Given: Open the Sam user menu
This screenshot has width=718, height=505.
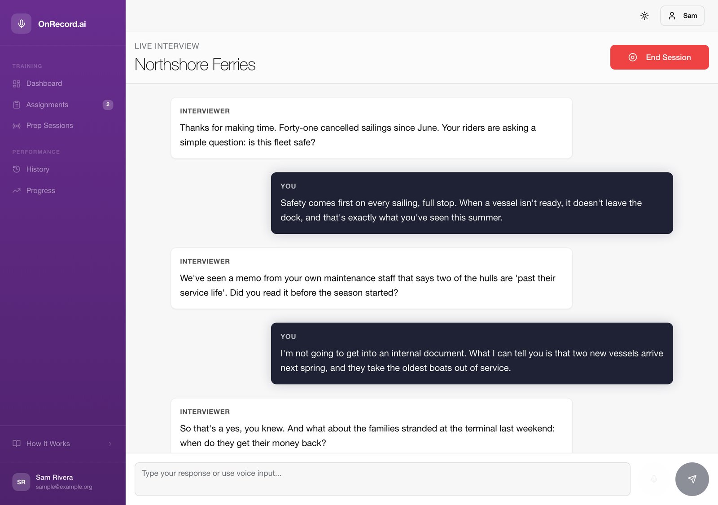Looking at the screenshot, I should 682,16.
